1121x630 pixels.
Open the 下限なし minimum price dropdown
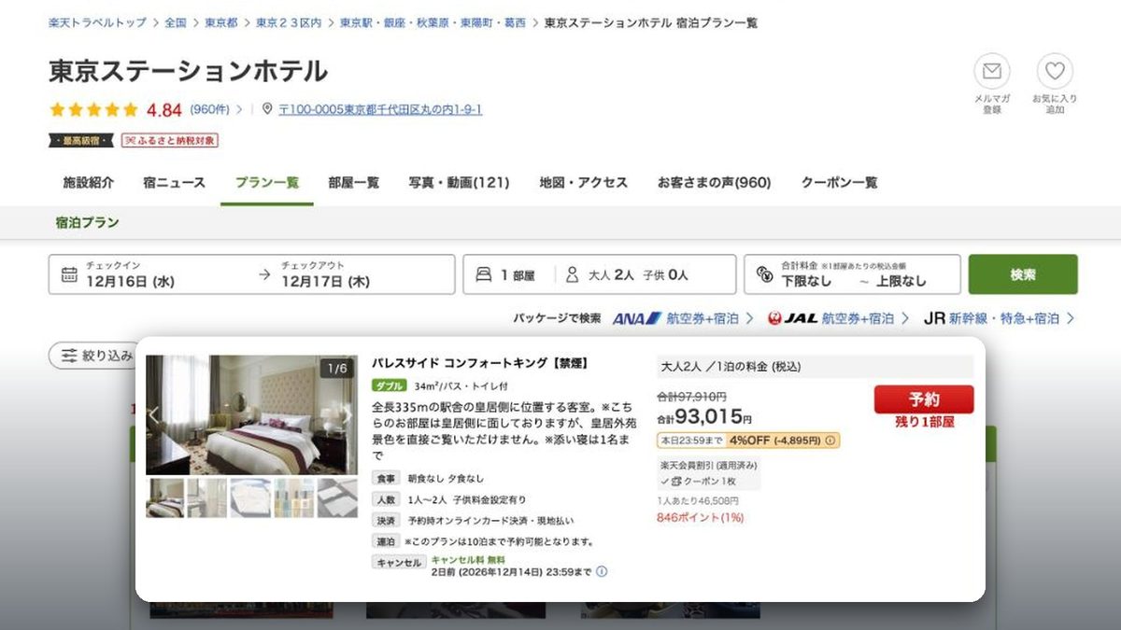coord(806,281)
